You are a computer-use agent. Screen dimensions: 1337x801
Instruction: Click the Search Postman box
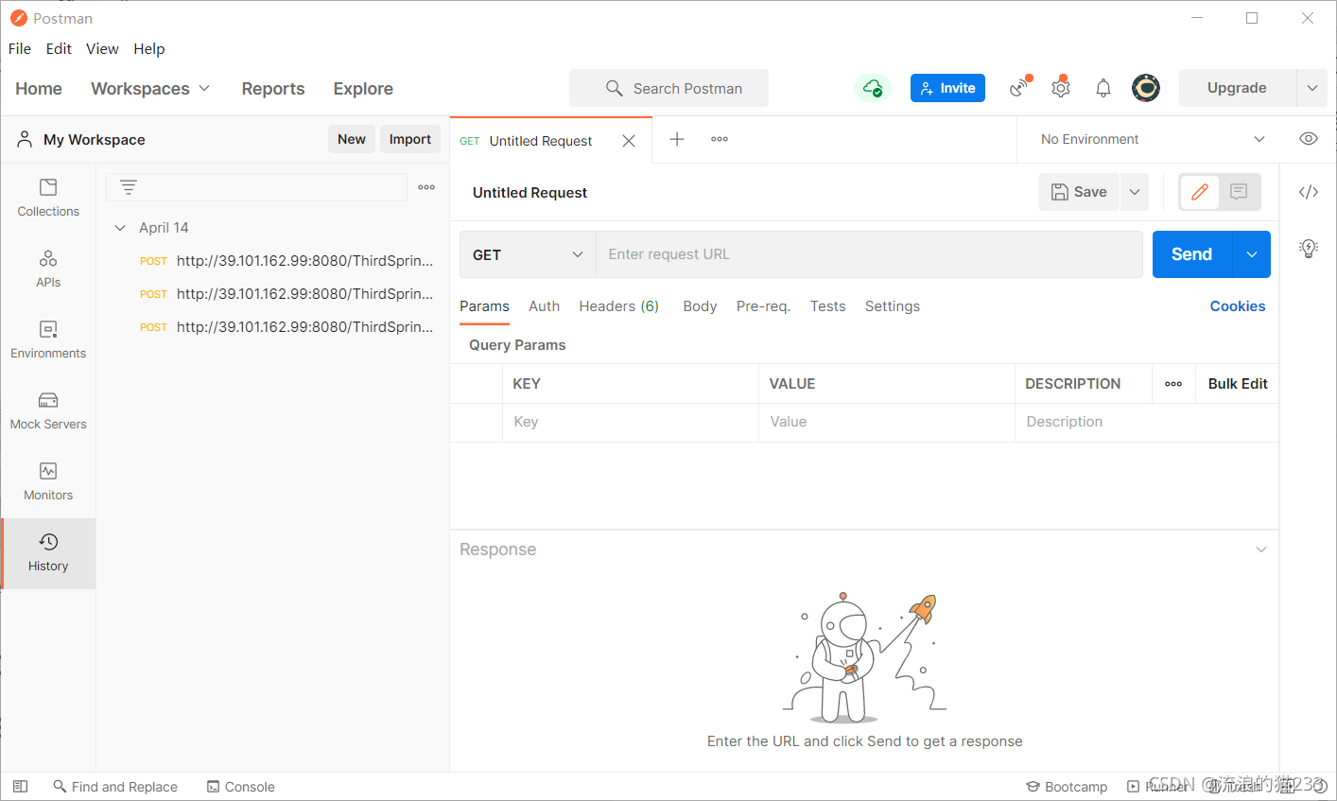(668, 88)
